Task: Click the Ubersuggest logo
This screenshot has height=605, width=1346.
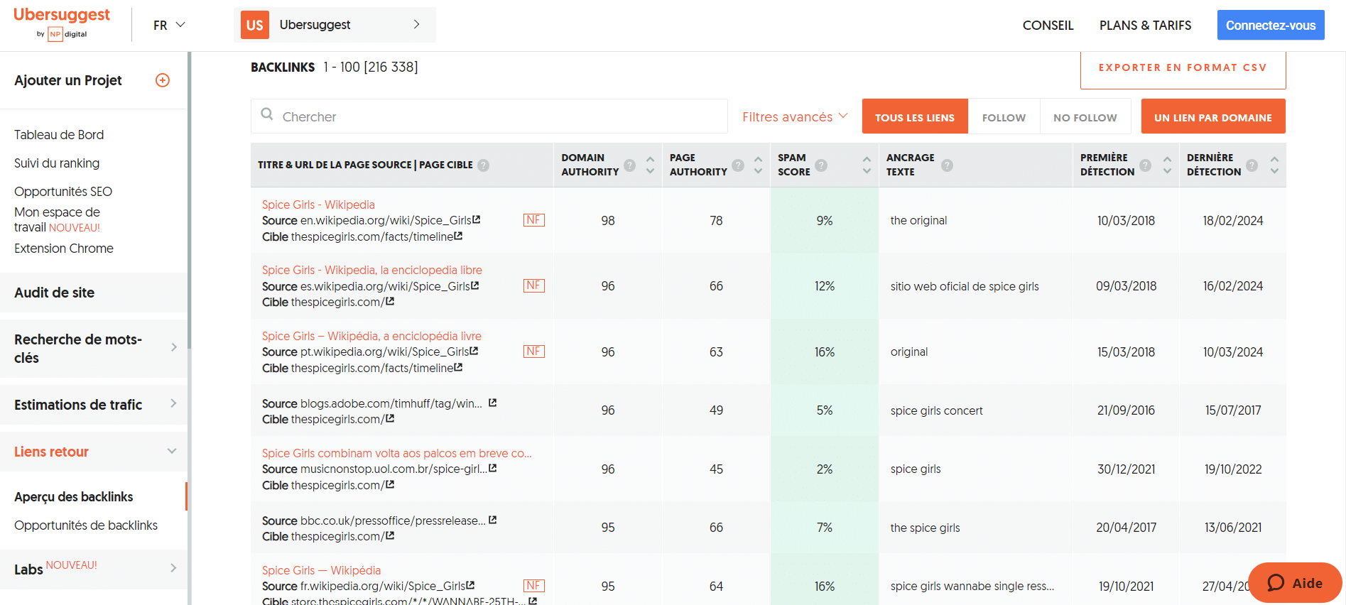Action: click(62, 24)
